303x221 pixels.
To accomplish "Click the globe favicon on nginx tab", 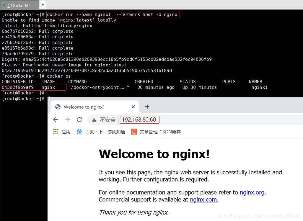I will (x=58, y=107).
